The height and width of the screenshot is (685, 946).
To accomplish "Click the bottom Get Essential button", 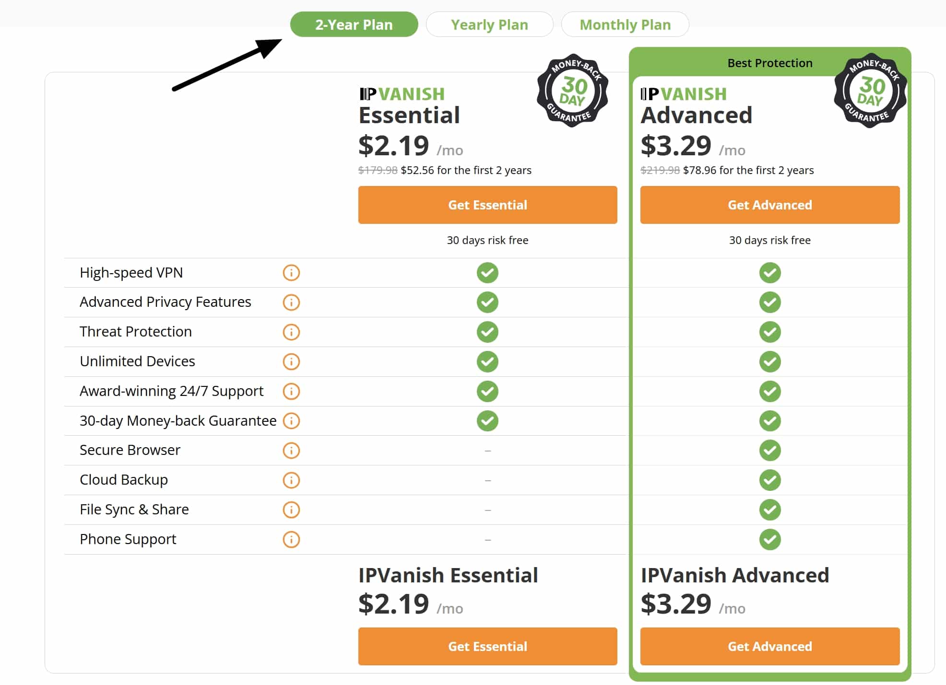I will 487,647.
